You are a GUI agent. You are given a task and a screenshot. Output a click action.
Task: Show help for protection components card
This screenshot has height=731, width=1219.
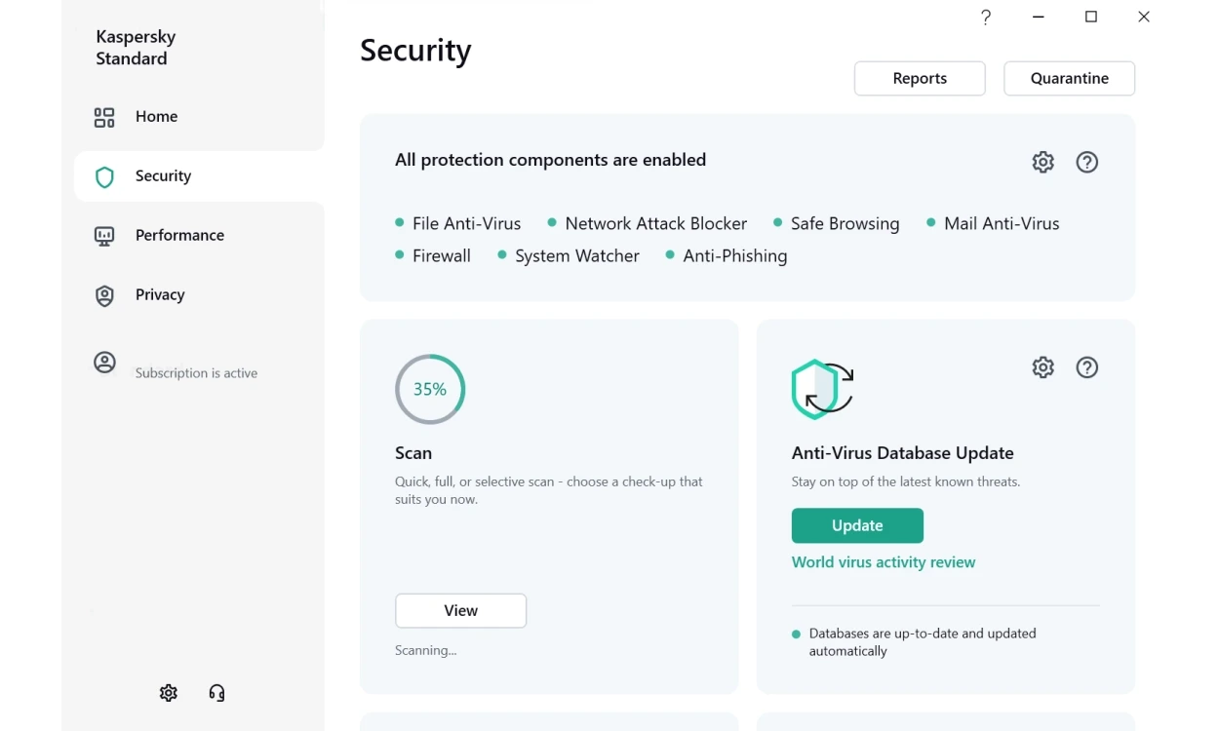(x=1087, y=162)
